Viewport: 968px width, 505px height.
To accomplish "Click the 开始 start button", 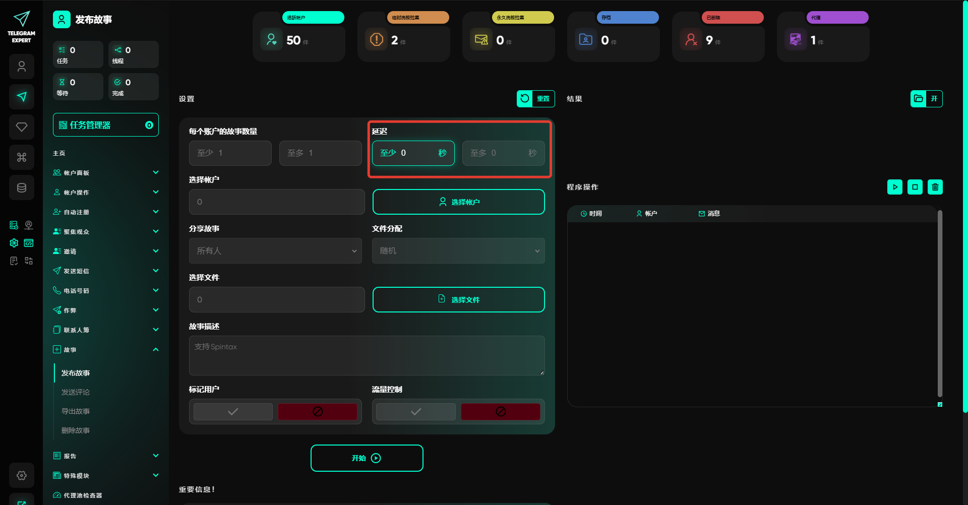I will pos(367,458).
